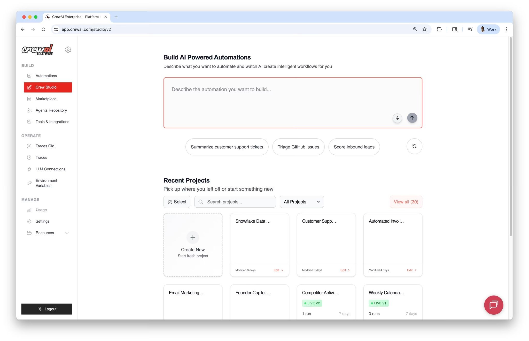
Task: Open the All Projects filter dropdown
Action: coord(302,202)
